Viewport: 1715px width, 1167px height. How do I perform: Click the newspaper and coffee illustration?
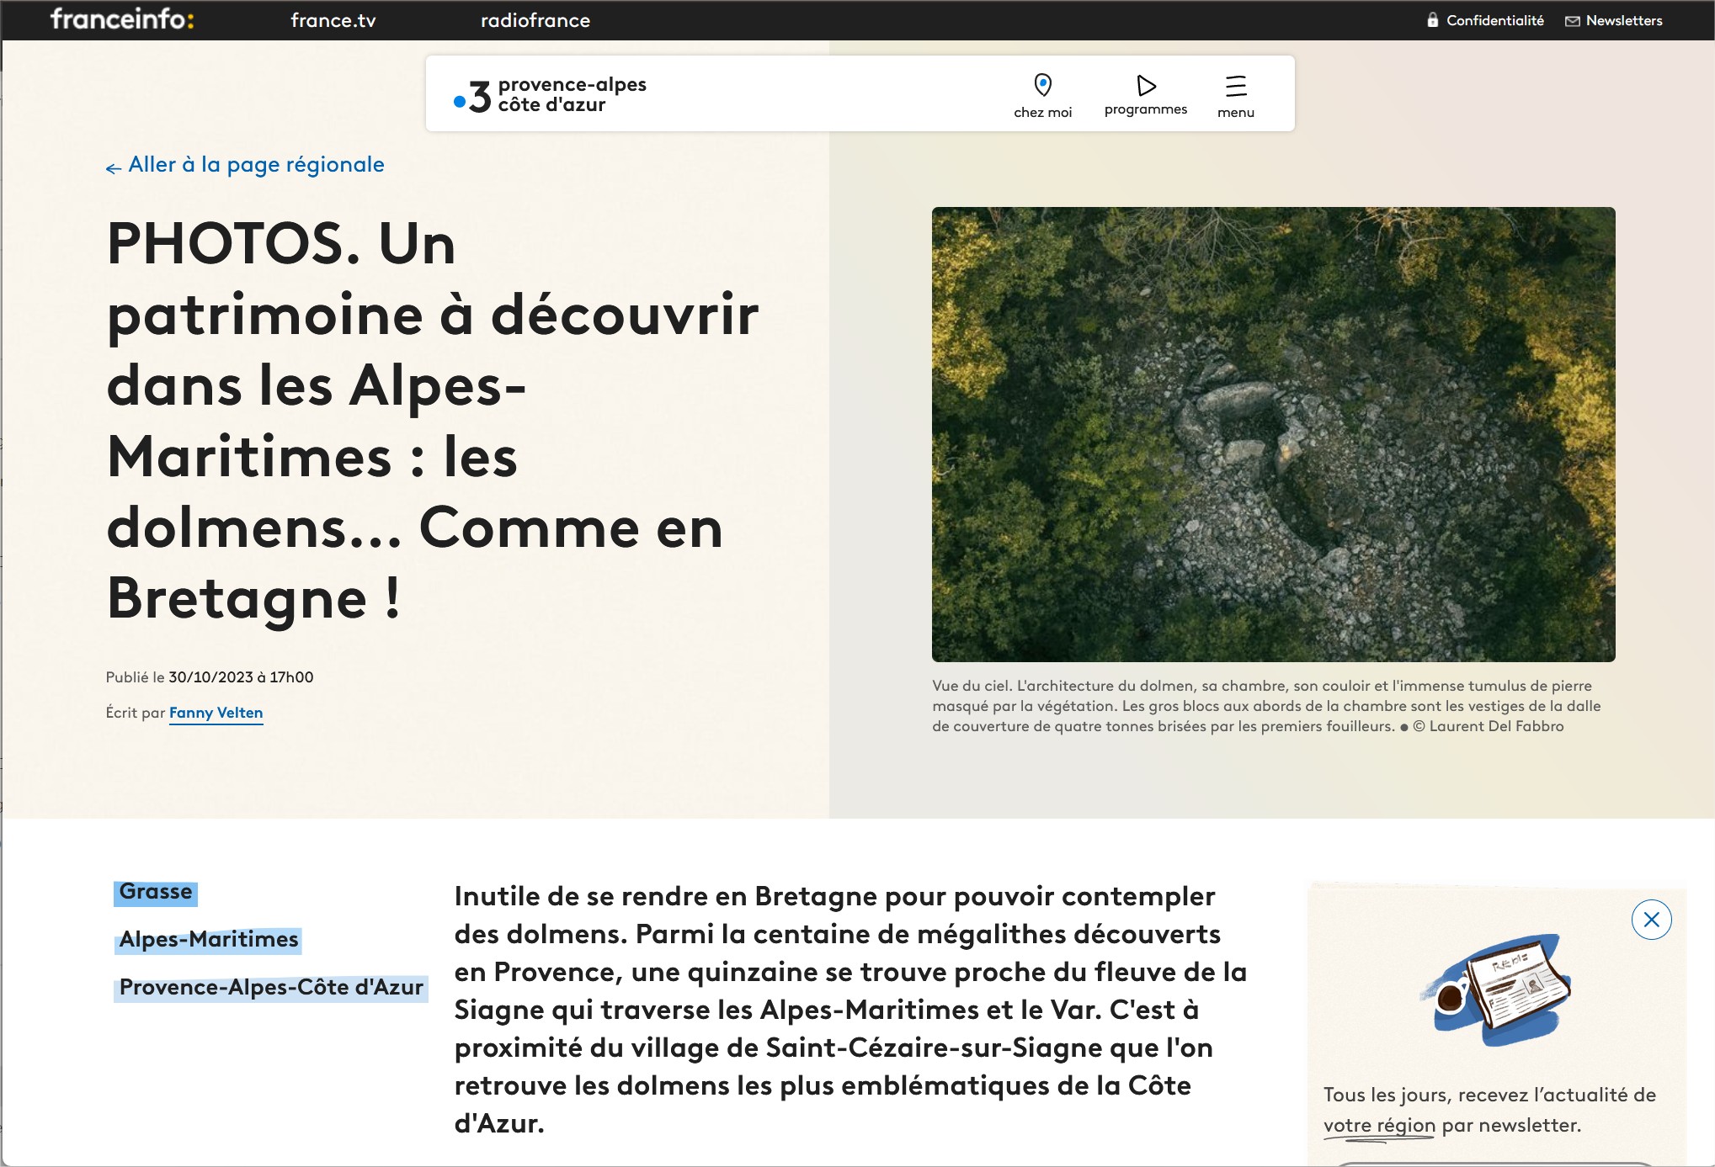coord(1494,989)
